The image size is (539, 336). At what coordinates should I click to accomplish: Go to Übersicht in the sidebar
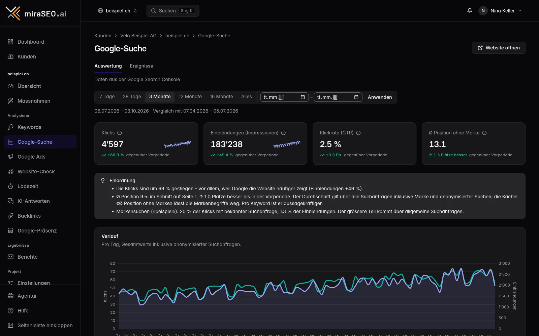40,86
